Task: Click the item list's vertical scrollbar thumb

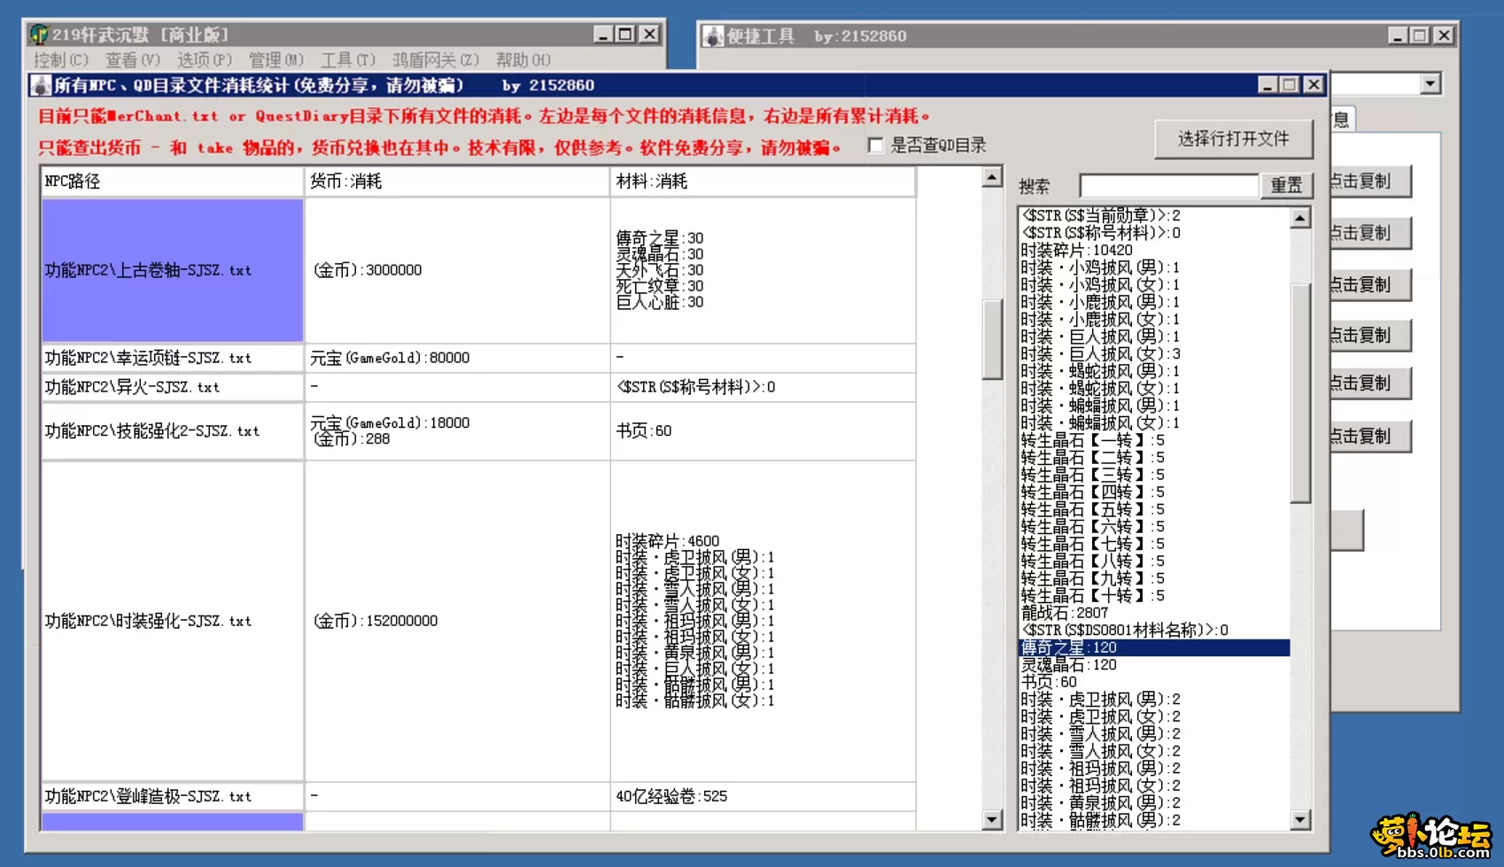Action: click(x=1299, y=393)
